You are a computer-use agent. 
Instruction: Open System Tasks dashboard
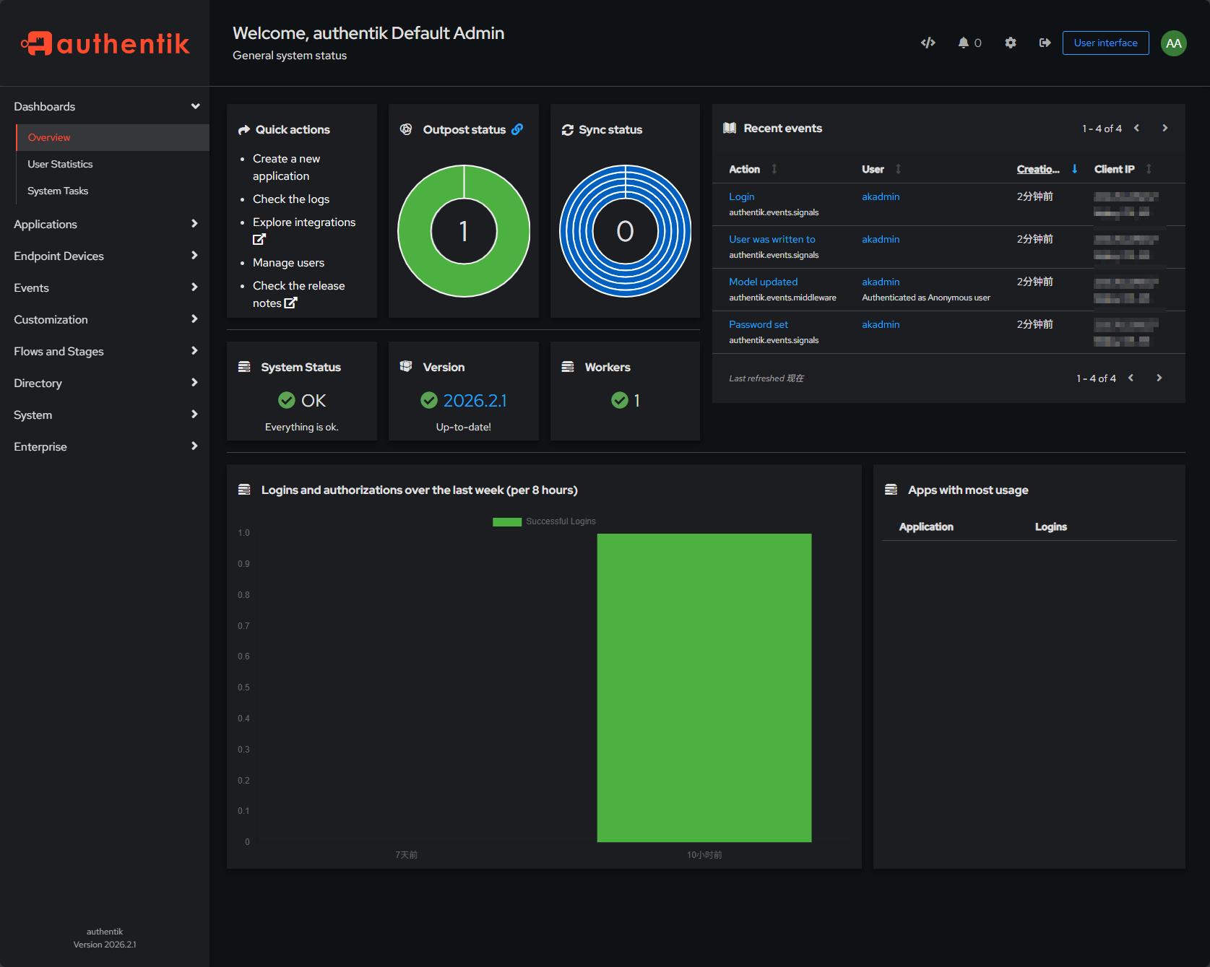(113, 191)
